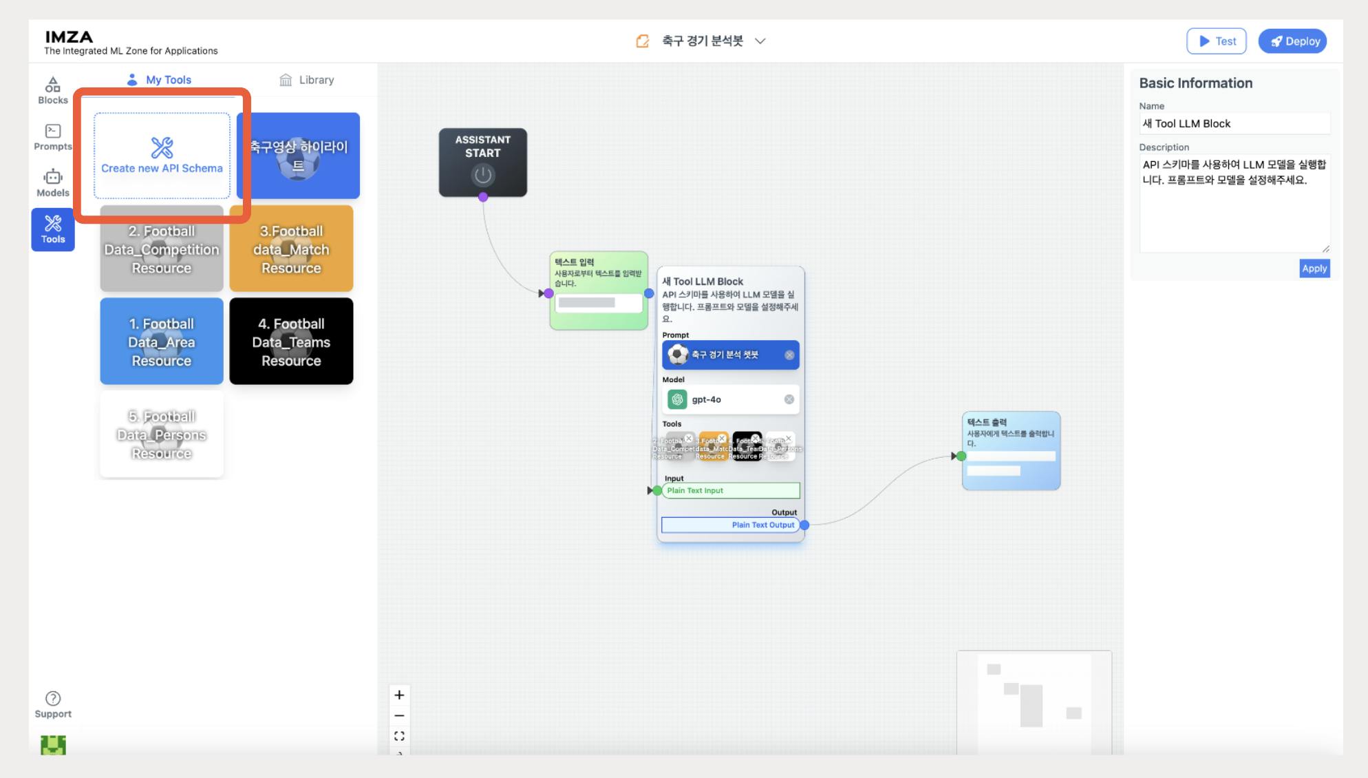Click the Assistant Start power icon
This screenshot has height=778, width=1368.
(x=483, y=175)
